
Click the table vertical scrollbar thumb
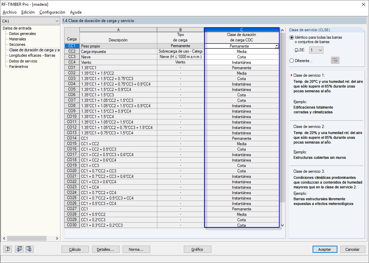[x=282, y=118]
